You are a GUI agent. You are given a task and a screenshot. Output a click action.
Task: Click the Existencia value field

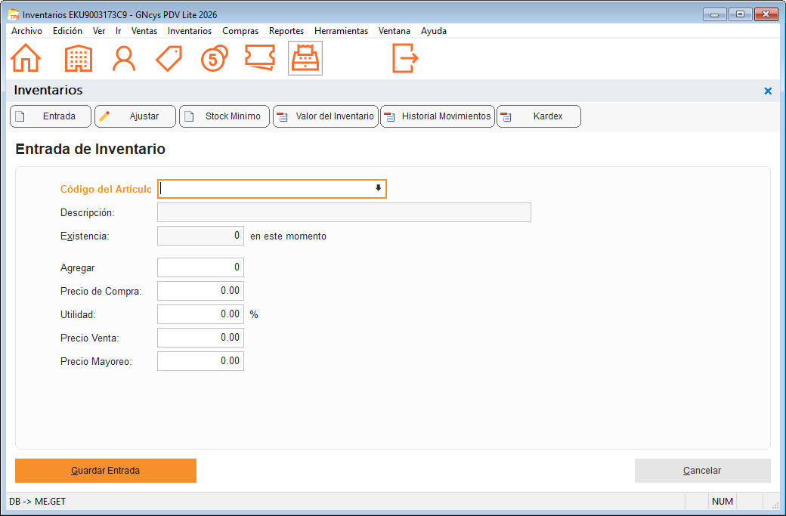(x=200, y=236)
